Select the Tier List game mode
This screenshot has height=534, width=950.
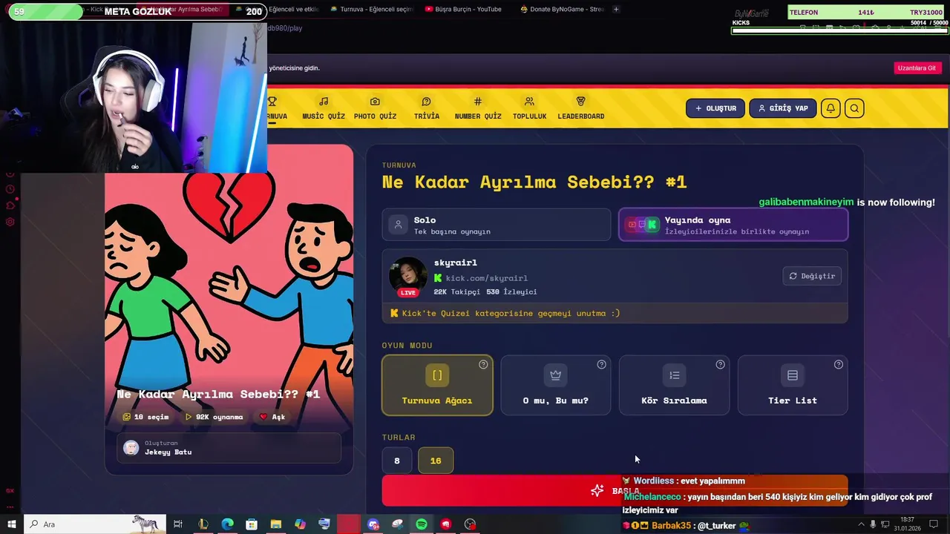793,385
